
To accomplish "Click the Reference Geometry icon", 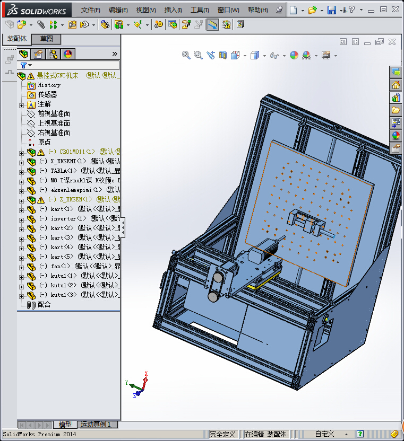I will click(138, 25).
